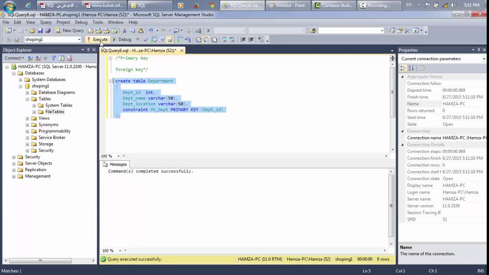Open the Query menu
This screenshot has height=275, width=489.
(x=46, y=22)
